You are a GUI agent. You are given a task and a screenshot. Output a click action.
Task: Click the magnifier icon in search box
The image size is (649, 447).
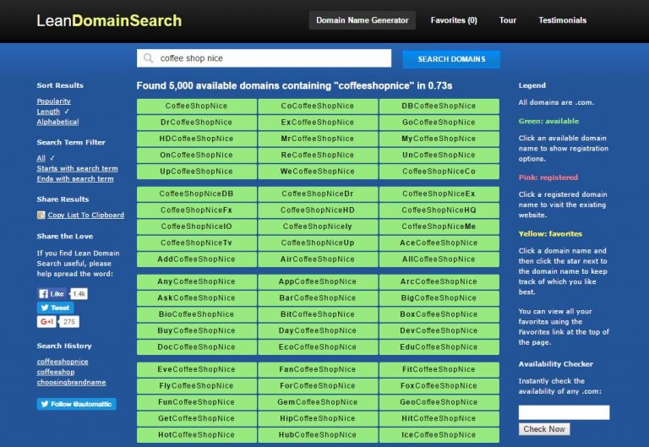[148, 58]
